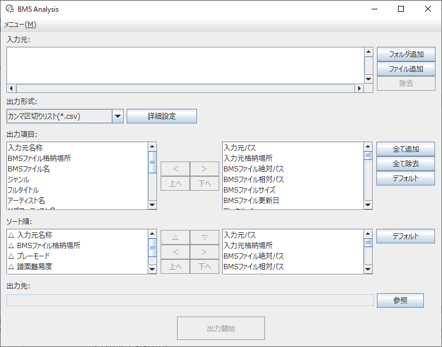Click the 除去 button
This screenshot has width=442, height=347.
coord(406,83)
